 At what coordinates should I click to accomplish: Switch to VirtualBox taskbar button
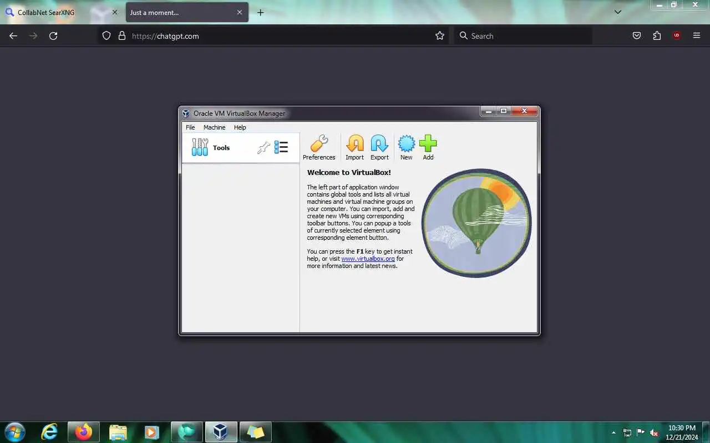pyautogui.click(x=221, y=432)
